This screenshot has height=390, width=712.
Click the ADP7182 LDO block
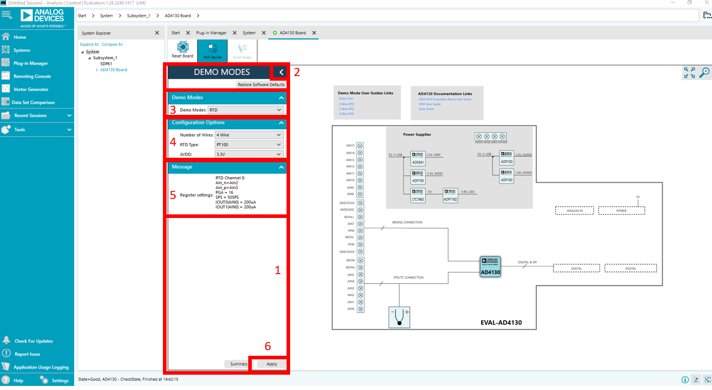tap(450, 195)
